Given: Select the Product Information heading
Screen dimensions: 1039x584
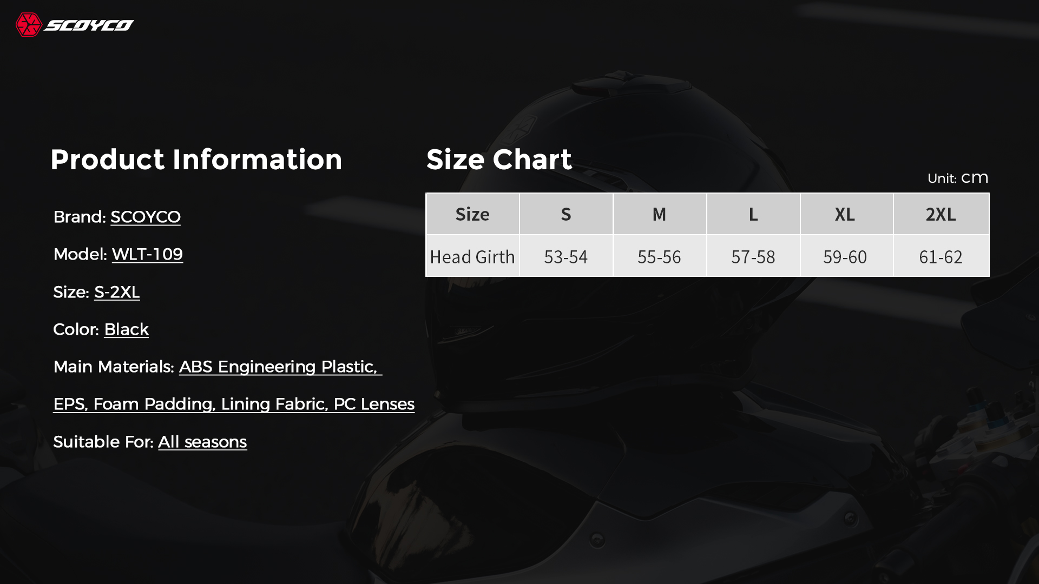Looking at the screenshot, I should pos(196,160).
